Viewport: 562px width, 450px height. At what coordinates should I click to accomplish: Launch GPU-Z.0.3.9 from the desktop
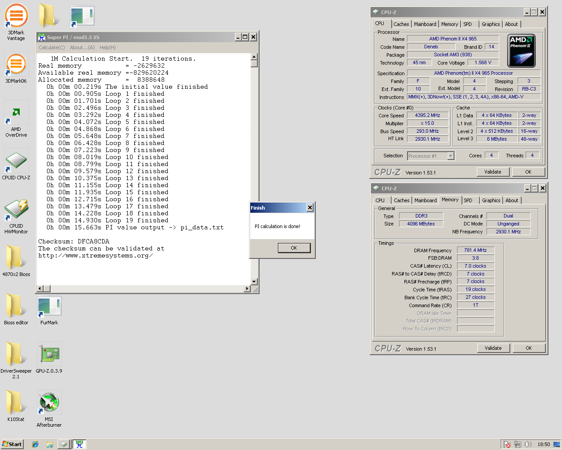point(49,358)
